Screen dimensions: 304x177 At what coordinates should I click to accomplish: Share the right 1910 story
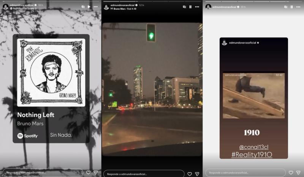click(x=298, y=172)
